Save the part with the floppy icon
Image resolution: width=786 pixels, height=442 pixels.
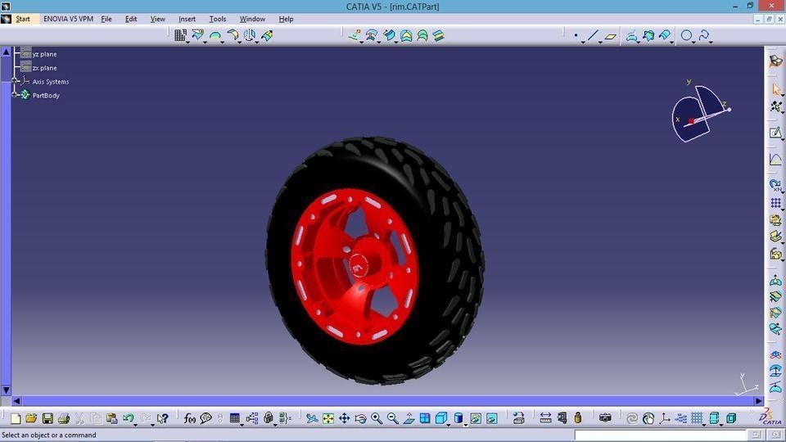[x=47, y=418]
